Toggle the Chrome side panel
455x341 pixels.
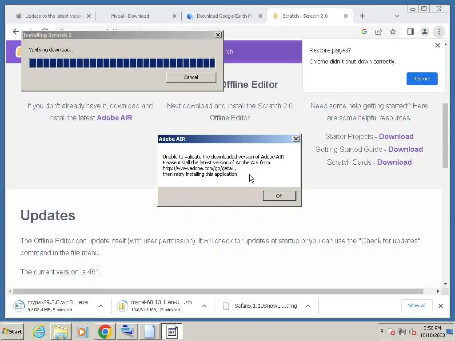410,32
